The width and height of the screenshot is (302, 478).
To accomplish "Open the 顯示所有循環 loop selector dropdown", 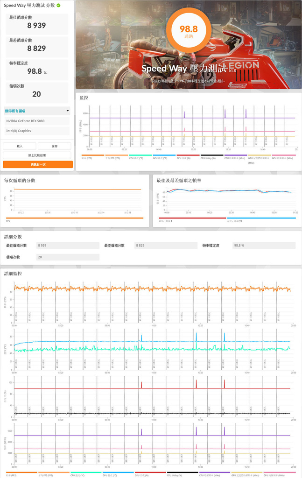I will point(37,111).
